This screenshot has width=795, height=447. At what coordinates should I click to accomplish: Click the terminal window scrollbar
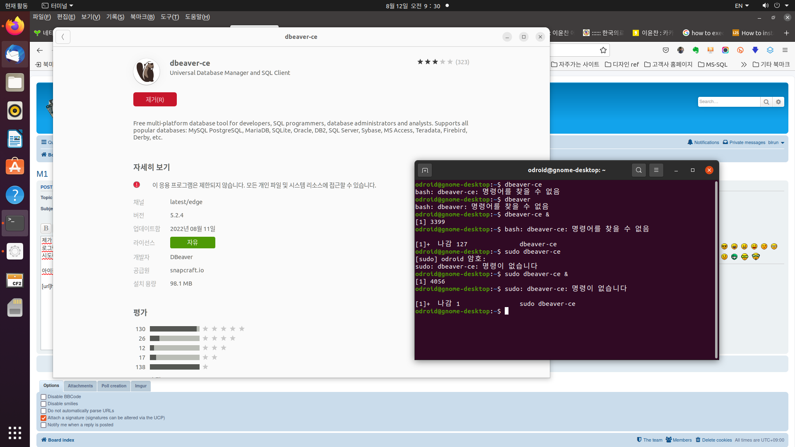716,269
